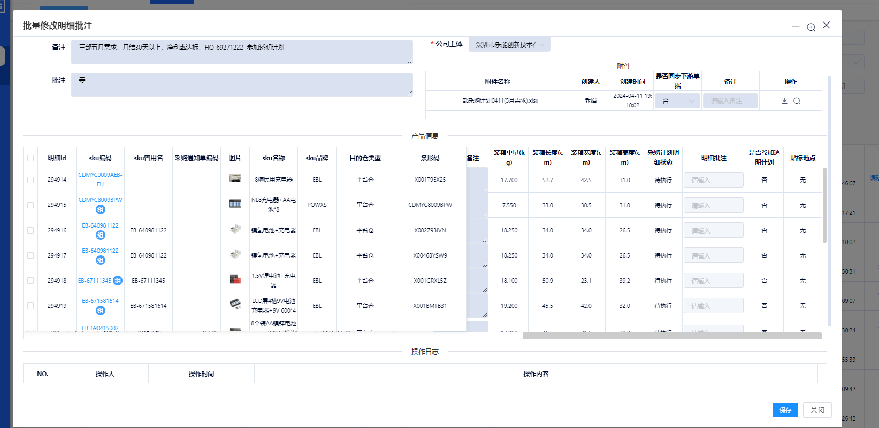
Task: Open product image for row 294917
Action: [235, 254]
